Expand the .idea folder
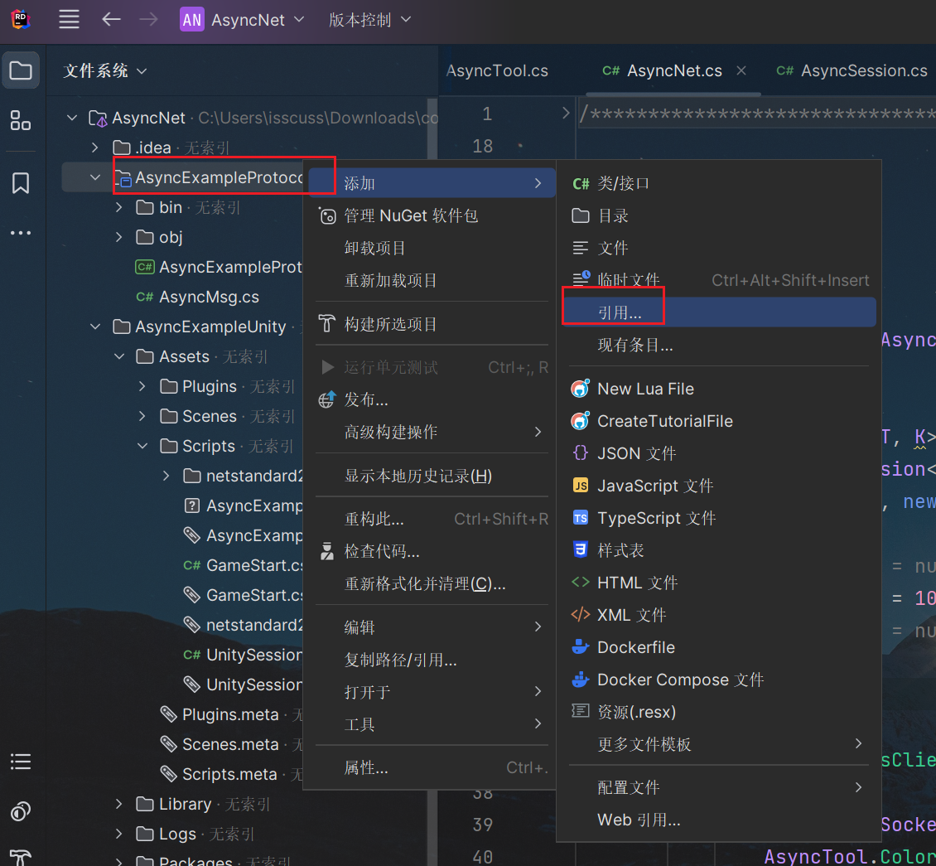 pyautogui.click(x=95, y=148)
